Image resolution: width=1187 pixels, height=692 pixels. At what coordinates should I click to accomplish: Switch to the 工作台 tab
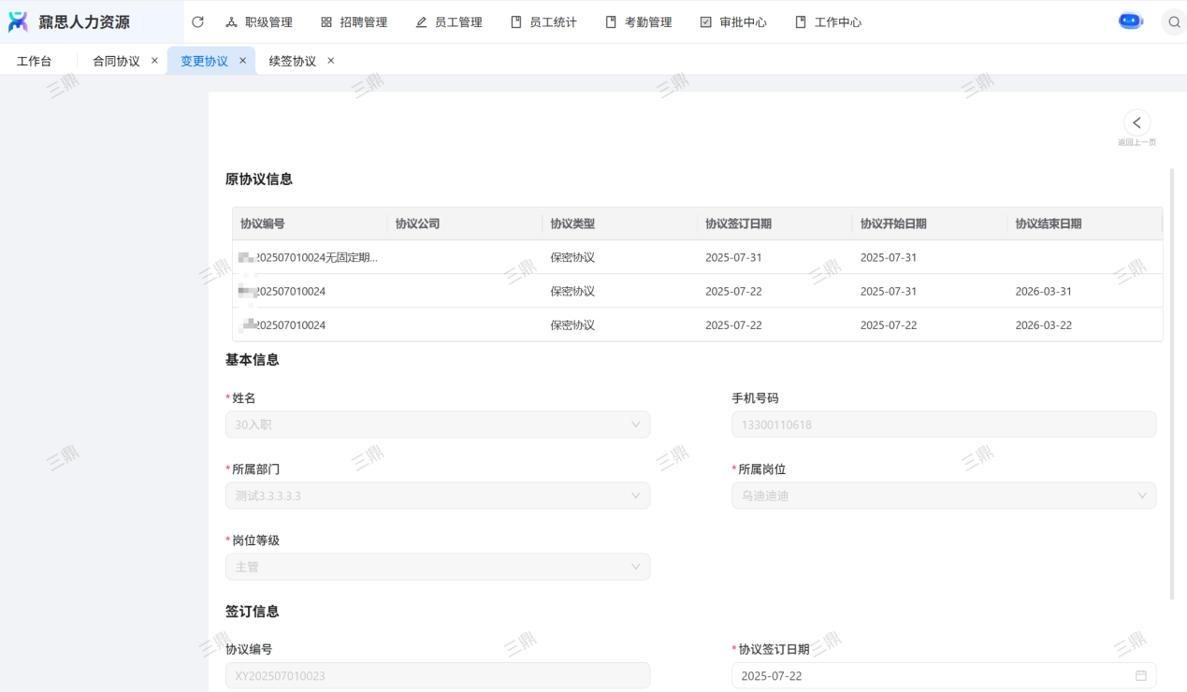click(x=35, y=61)
